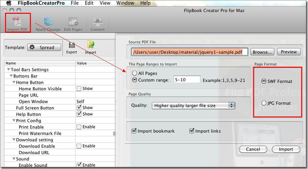Open the FlipBookCreatorPro application menu
Viewport: 308px width, 169px height.
(41, 3)
